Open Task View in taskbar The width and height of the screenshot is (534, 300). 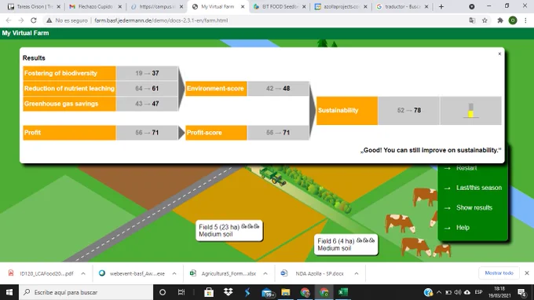[x=181, y=292]
